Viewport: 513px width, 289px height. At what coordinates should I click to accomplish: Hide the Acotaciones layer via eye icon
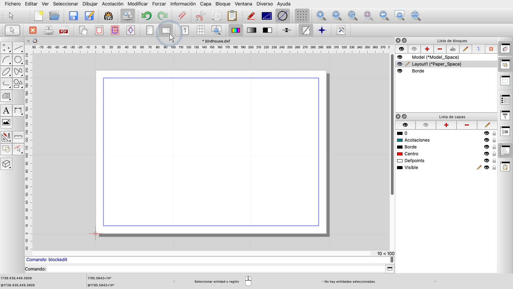click(486, 140)
